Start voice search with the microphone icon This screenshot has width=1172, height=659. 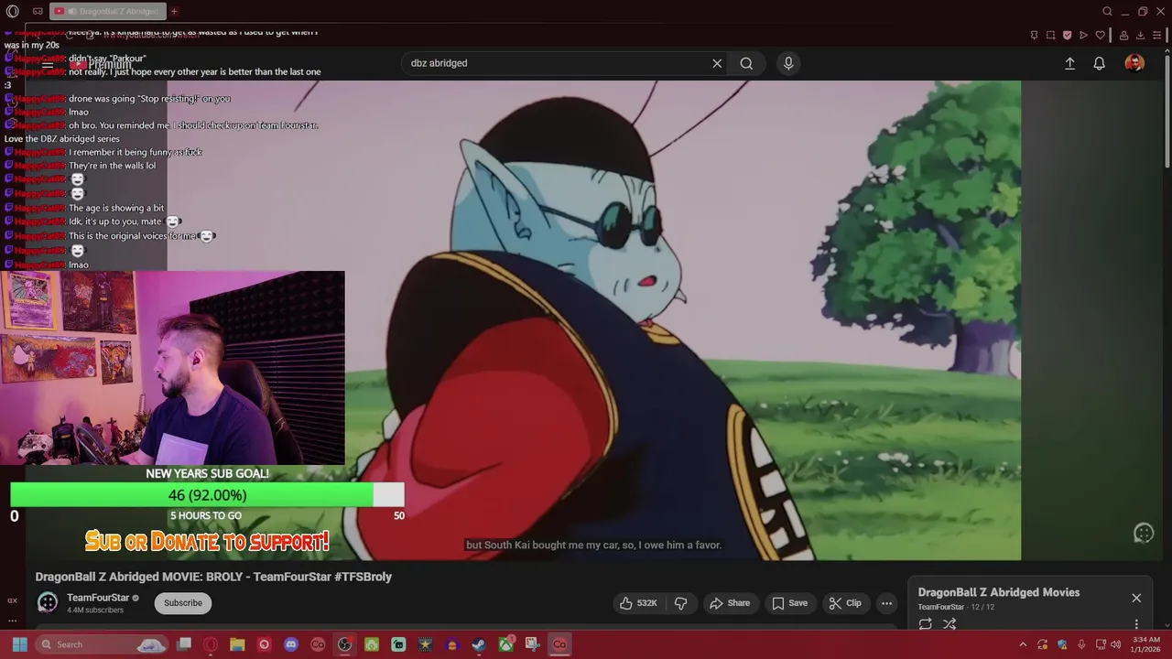tap(788, 63)
